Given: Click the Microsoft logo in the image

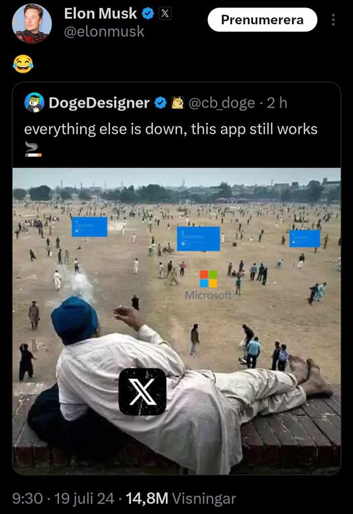Looking at the screenshot, I should pyautogui.click(x=209, y=285).
